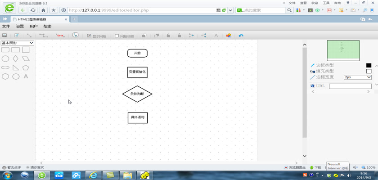Image resolution: width=378 pixels, height=180 pixels.
Task: Click the browser home button
Action: [43, 10]
